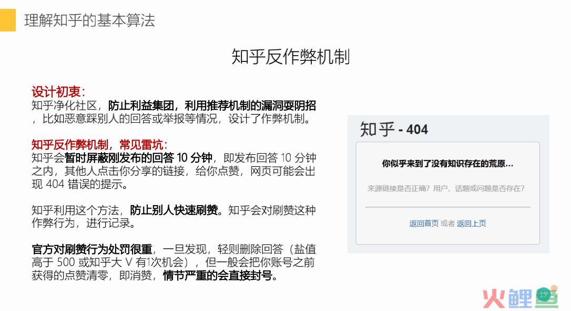Click the 返回首页 link

tap(424, 223)
